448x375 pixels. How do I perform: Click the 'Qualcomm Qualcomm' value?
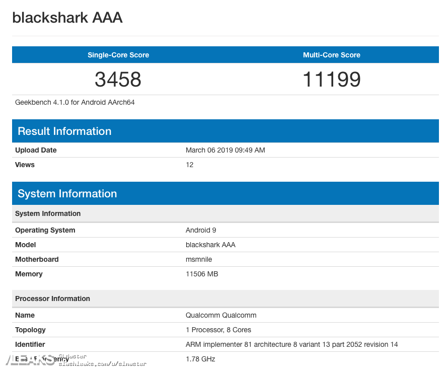coord(221,315)
